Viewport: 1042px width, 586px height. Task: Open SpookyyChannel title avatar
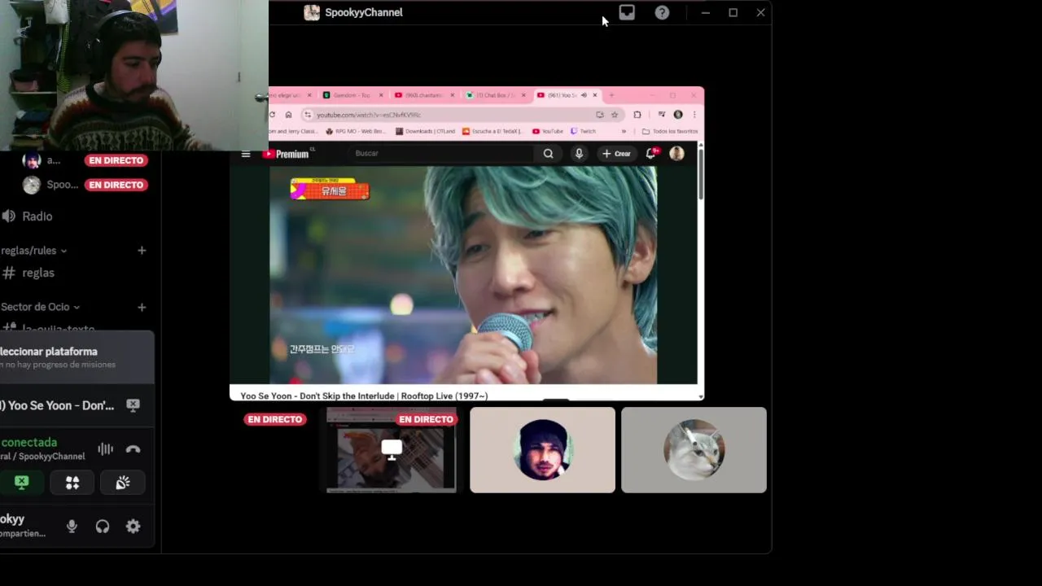[311, 12]
